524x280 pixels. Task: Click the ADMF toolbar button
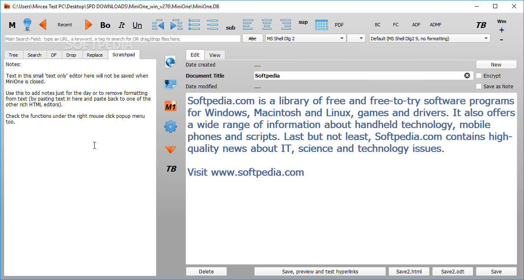(x=435, y=25)
